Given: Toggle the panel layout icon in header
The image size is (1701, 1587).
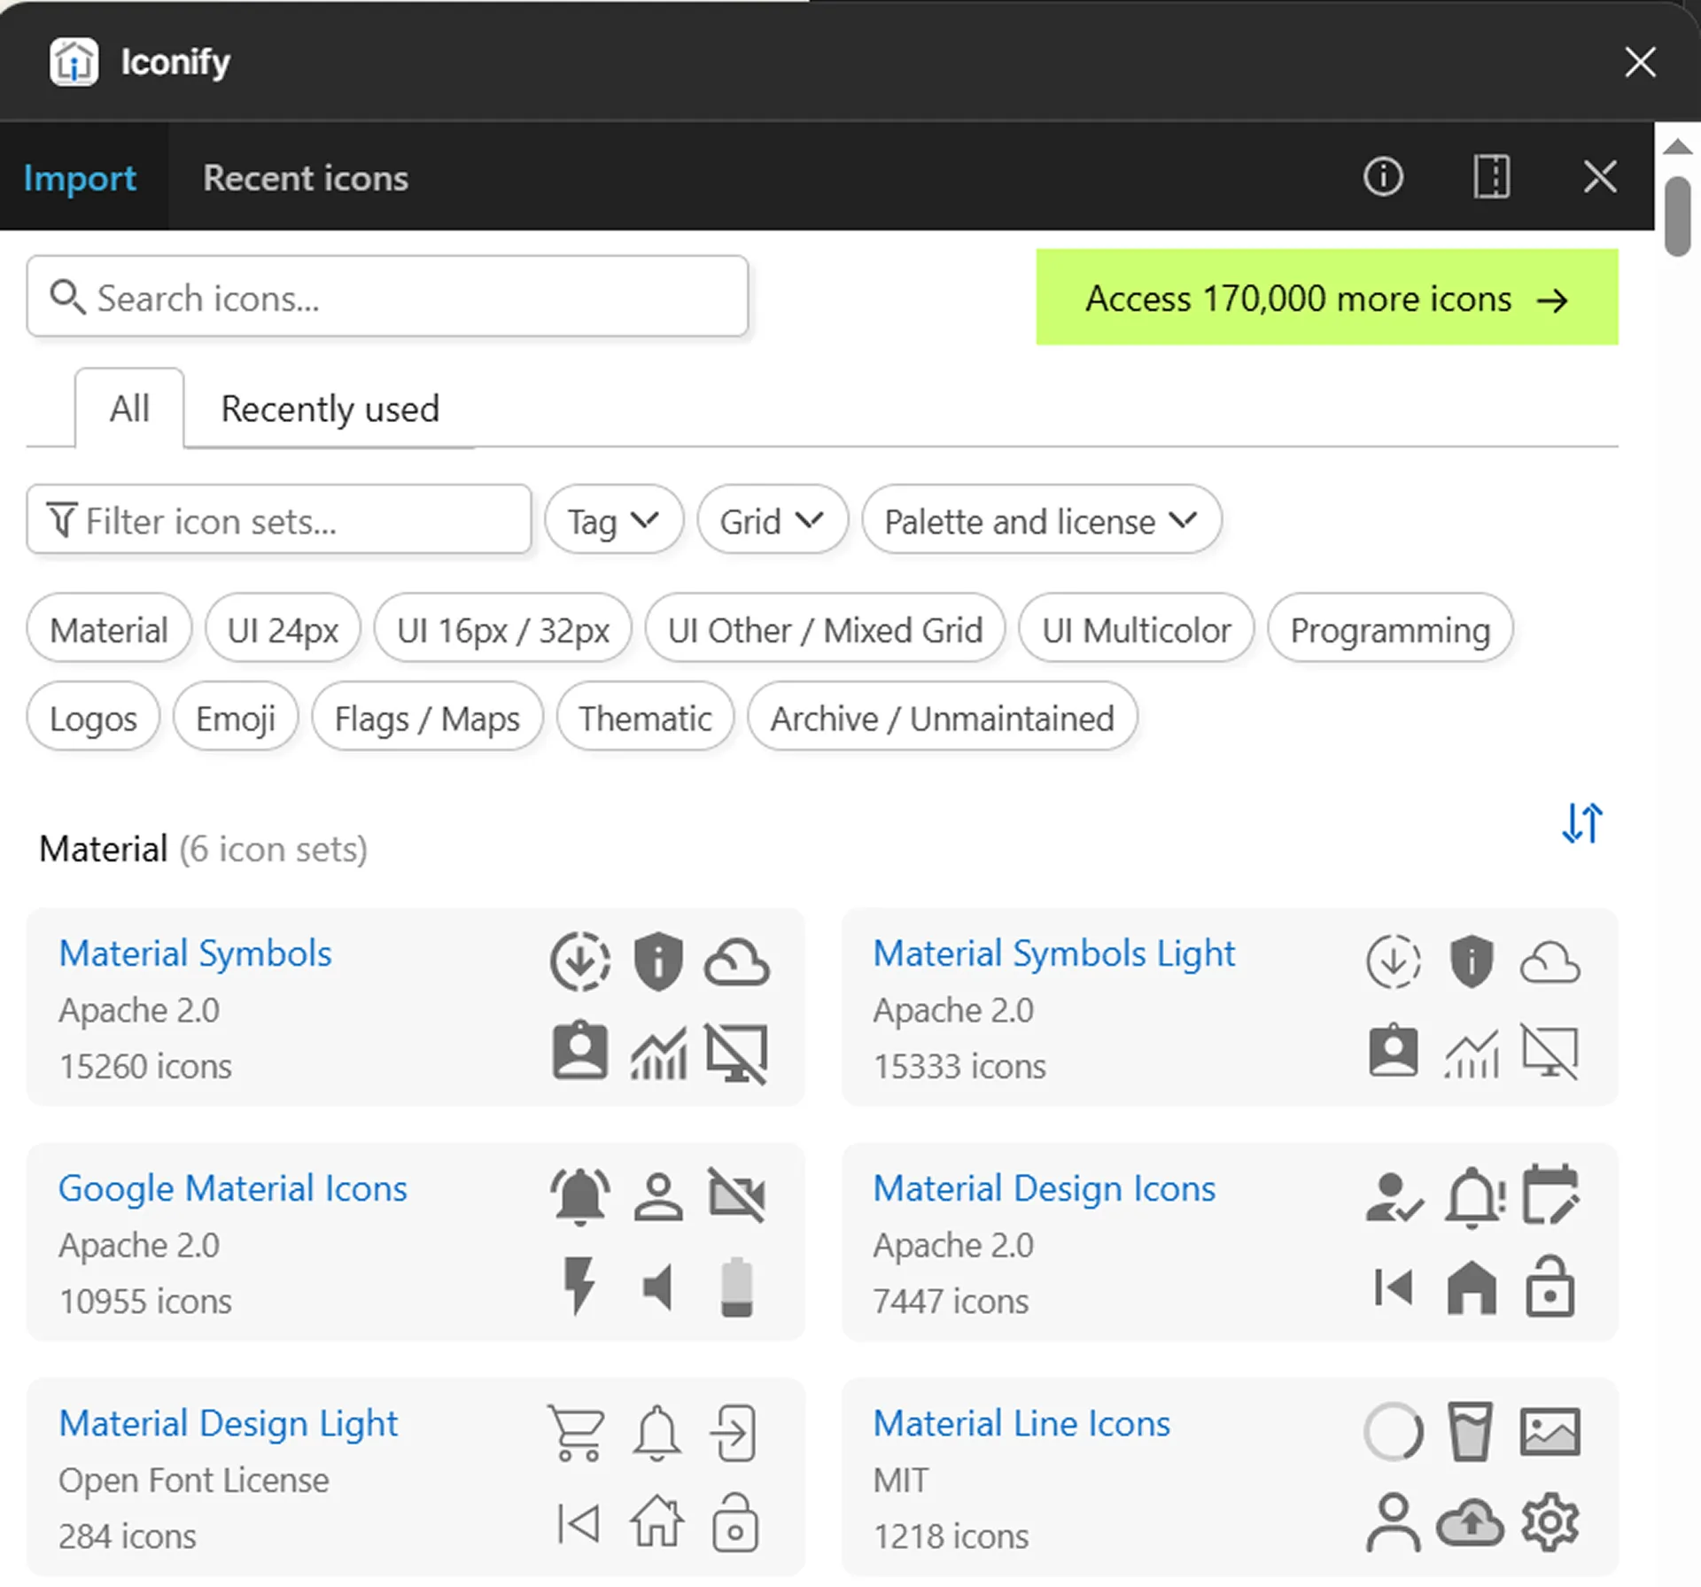Looking at the screenshot, I should [1492, 176].
